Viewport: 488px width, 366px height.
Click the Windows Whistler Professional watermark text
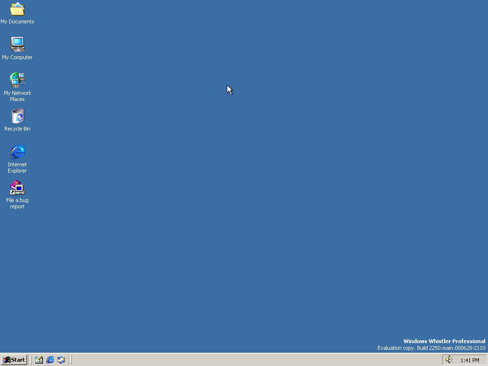(444, 341)
